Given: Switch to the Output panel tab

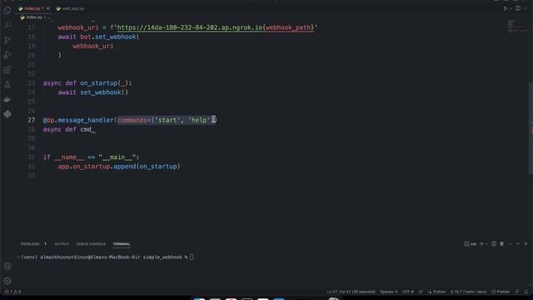Looking at the screenshot, I should pos(62,244).
